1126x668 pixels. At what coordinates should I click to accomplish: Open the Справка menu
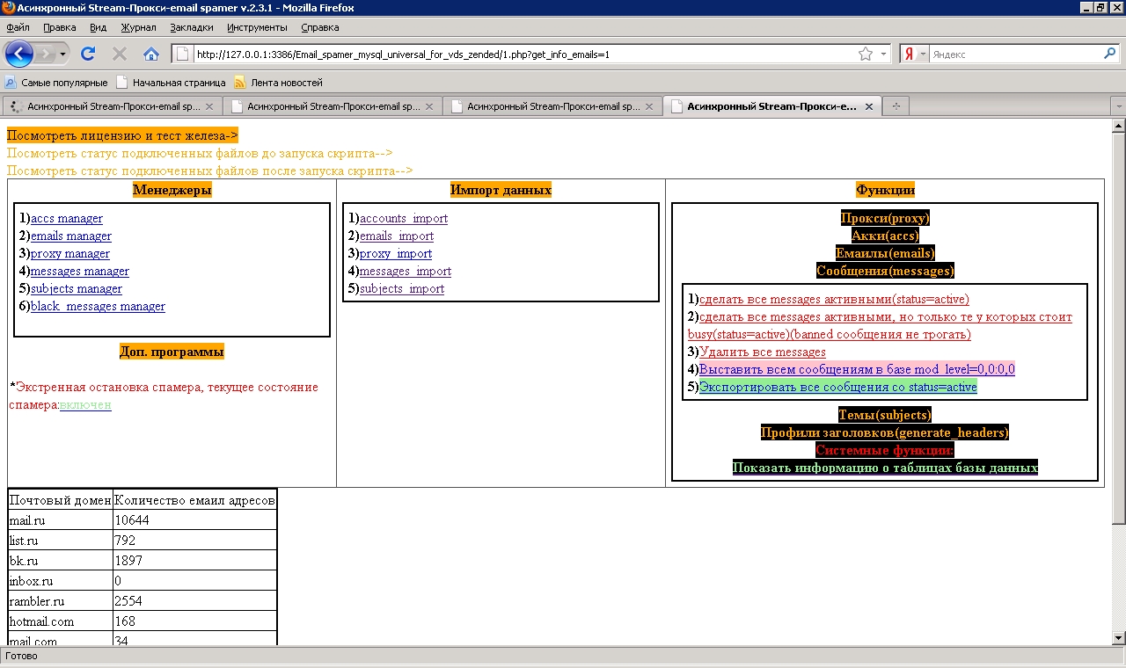point(319,27)
